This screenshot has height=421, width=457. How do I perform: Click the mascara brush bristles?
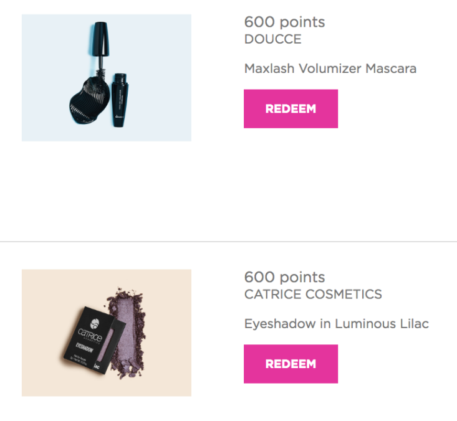100,72
